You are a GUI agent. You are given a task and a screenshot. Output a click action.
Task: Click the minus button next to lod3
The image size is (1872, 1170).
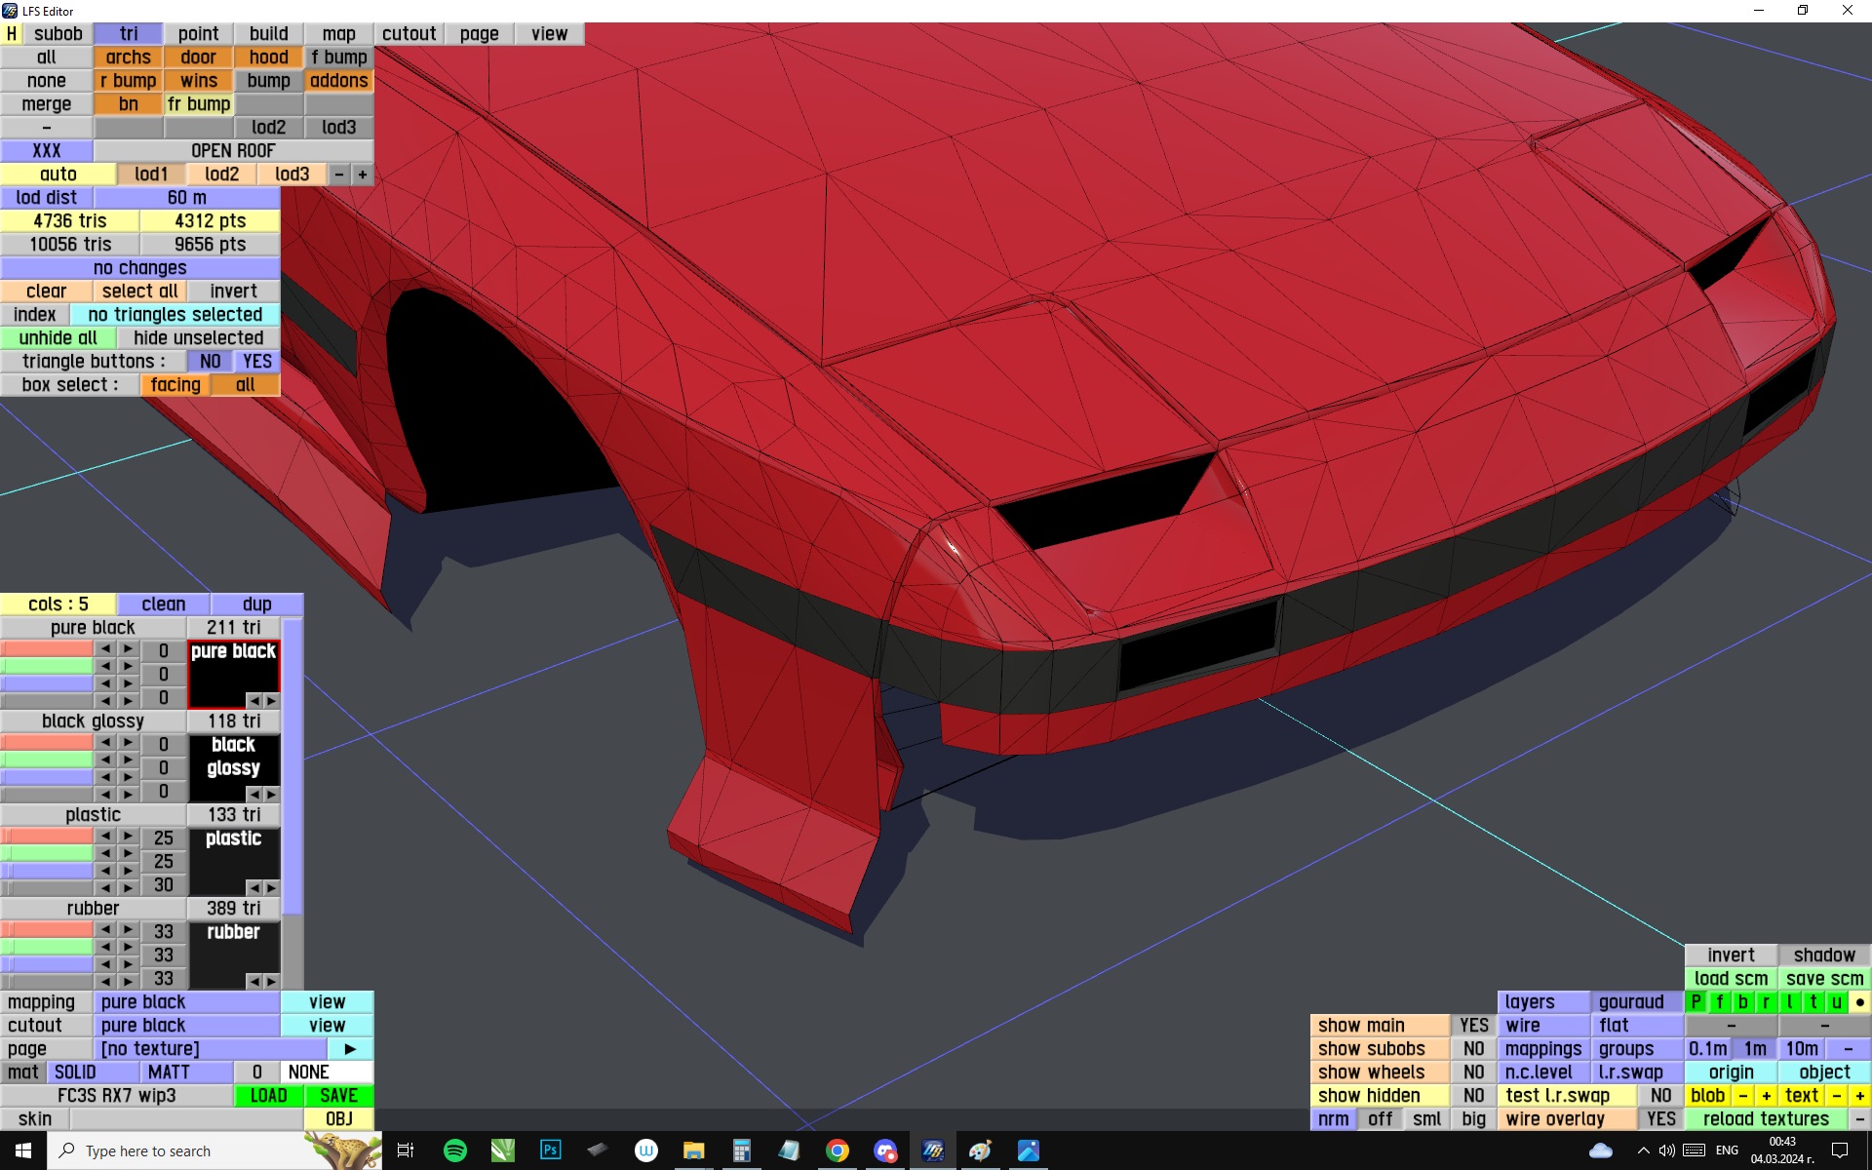[338, 175]
